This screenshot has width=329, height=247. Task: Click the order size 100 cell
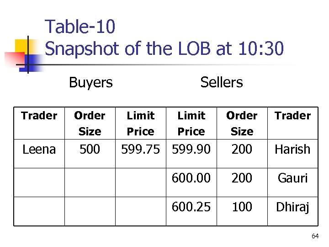click(242, 207)
